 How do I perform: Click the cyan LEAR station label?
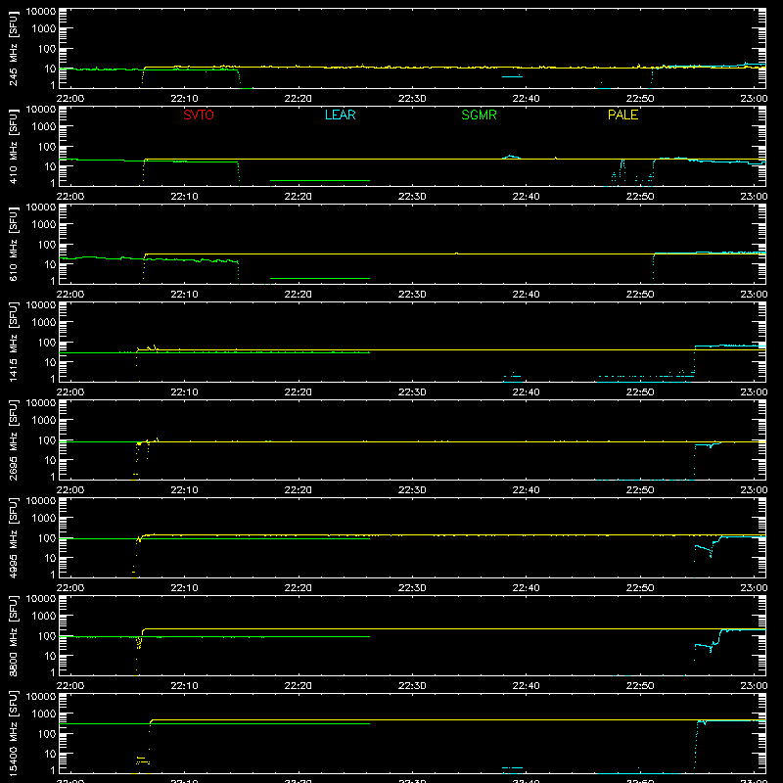[340, 115]
